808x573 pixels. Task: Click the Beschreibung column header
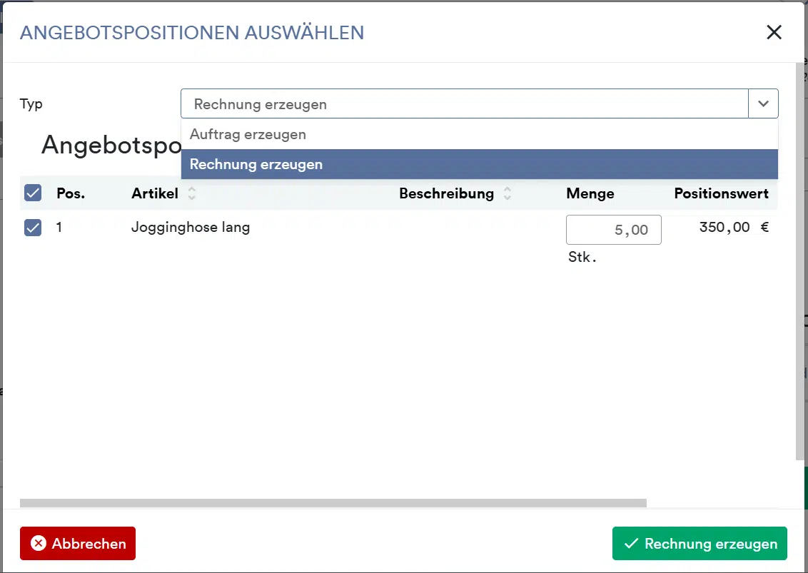446,193
